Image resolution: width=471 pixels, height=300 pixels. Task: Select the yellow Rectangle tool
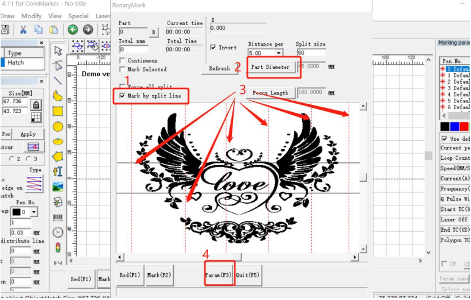point(57,111)
